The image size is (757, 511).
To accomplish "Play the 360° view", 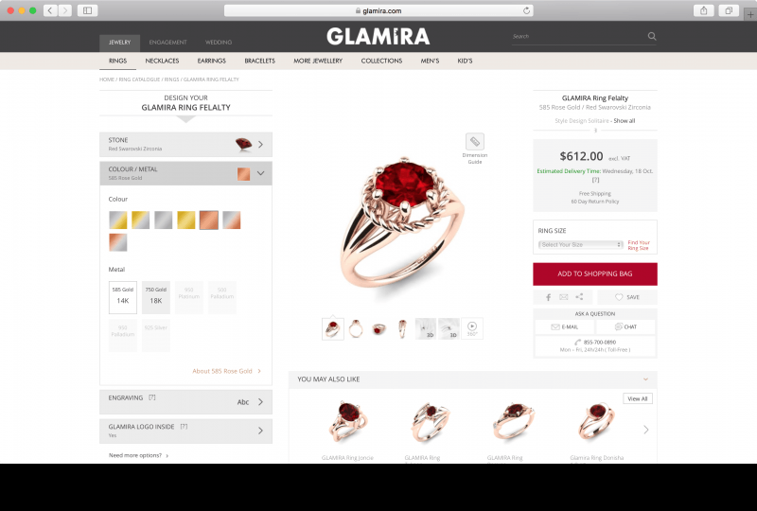I will pyautogui.click(x=472, y=328).
